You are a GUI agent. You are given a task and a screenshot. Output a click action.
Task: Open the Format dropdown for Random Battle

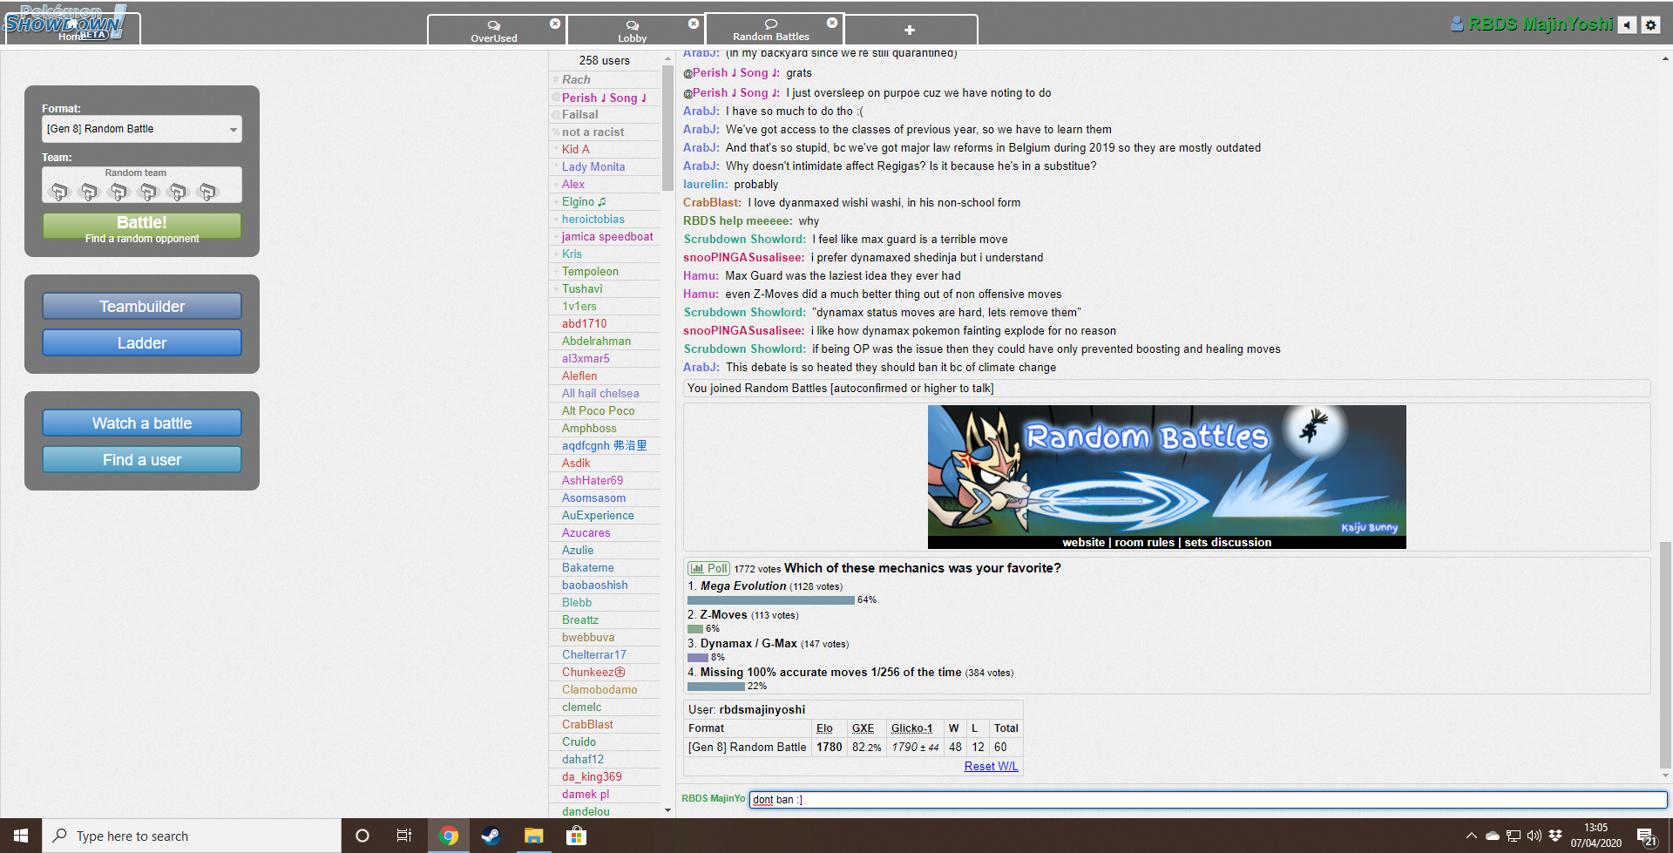pyautogui.click(x=142, y=129)
